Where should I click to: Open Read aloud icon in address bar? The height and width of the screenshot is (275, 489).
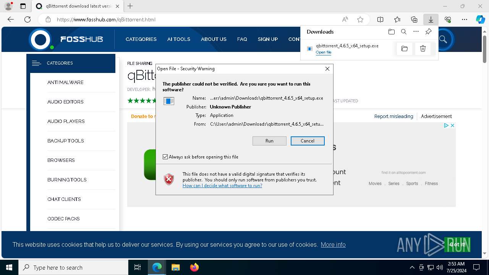click(345, 19)
